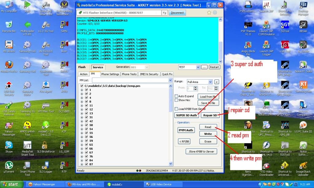Click the favorites star icon in mobileEx
The height and width of the screenshot is (188, 314).
coord(209,13)
